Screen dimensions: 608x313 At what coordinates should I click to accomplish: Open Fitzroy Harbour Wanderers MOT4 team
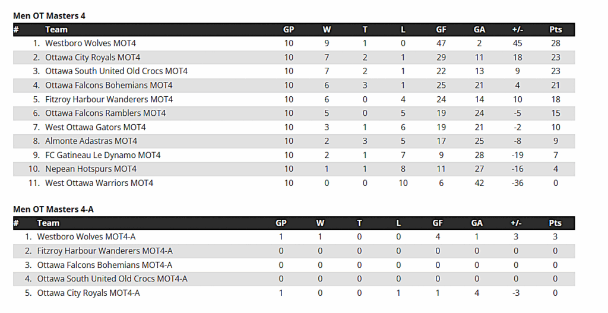pyautogui.click(x=109, y=99)
